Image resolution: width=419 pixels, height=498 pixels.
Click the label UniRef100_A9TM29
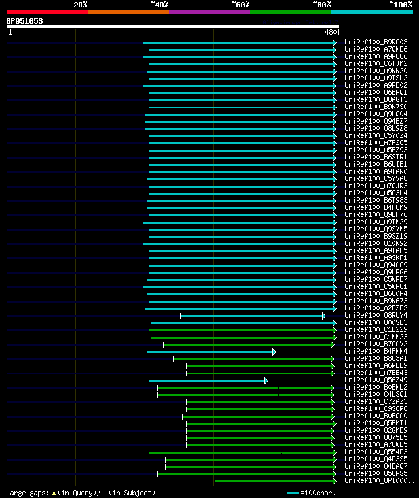click(x=376, y=222)
